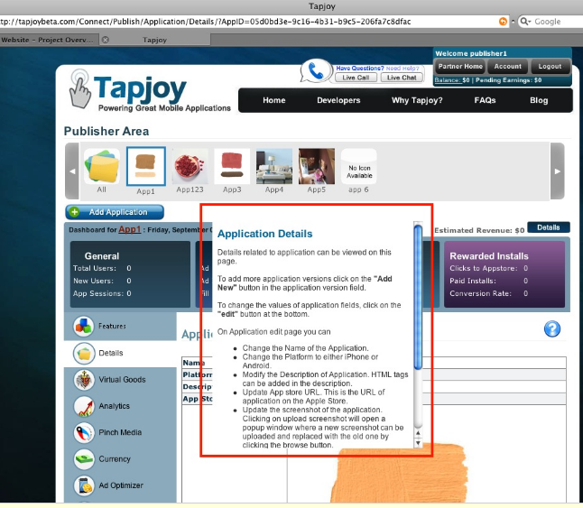Click the App1 dashboard link
Screen dimensions: 583x508
point(130,229)
